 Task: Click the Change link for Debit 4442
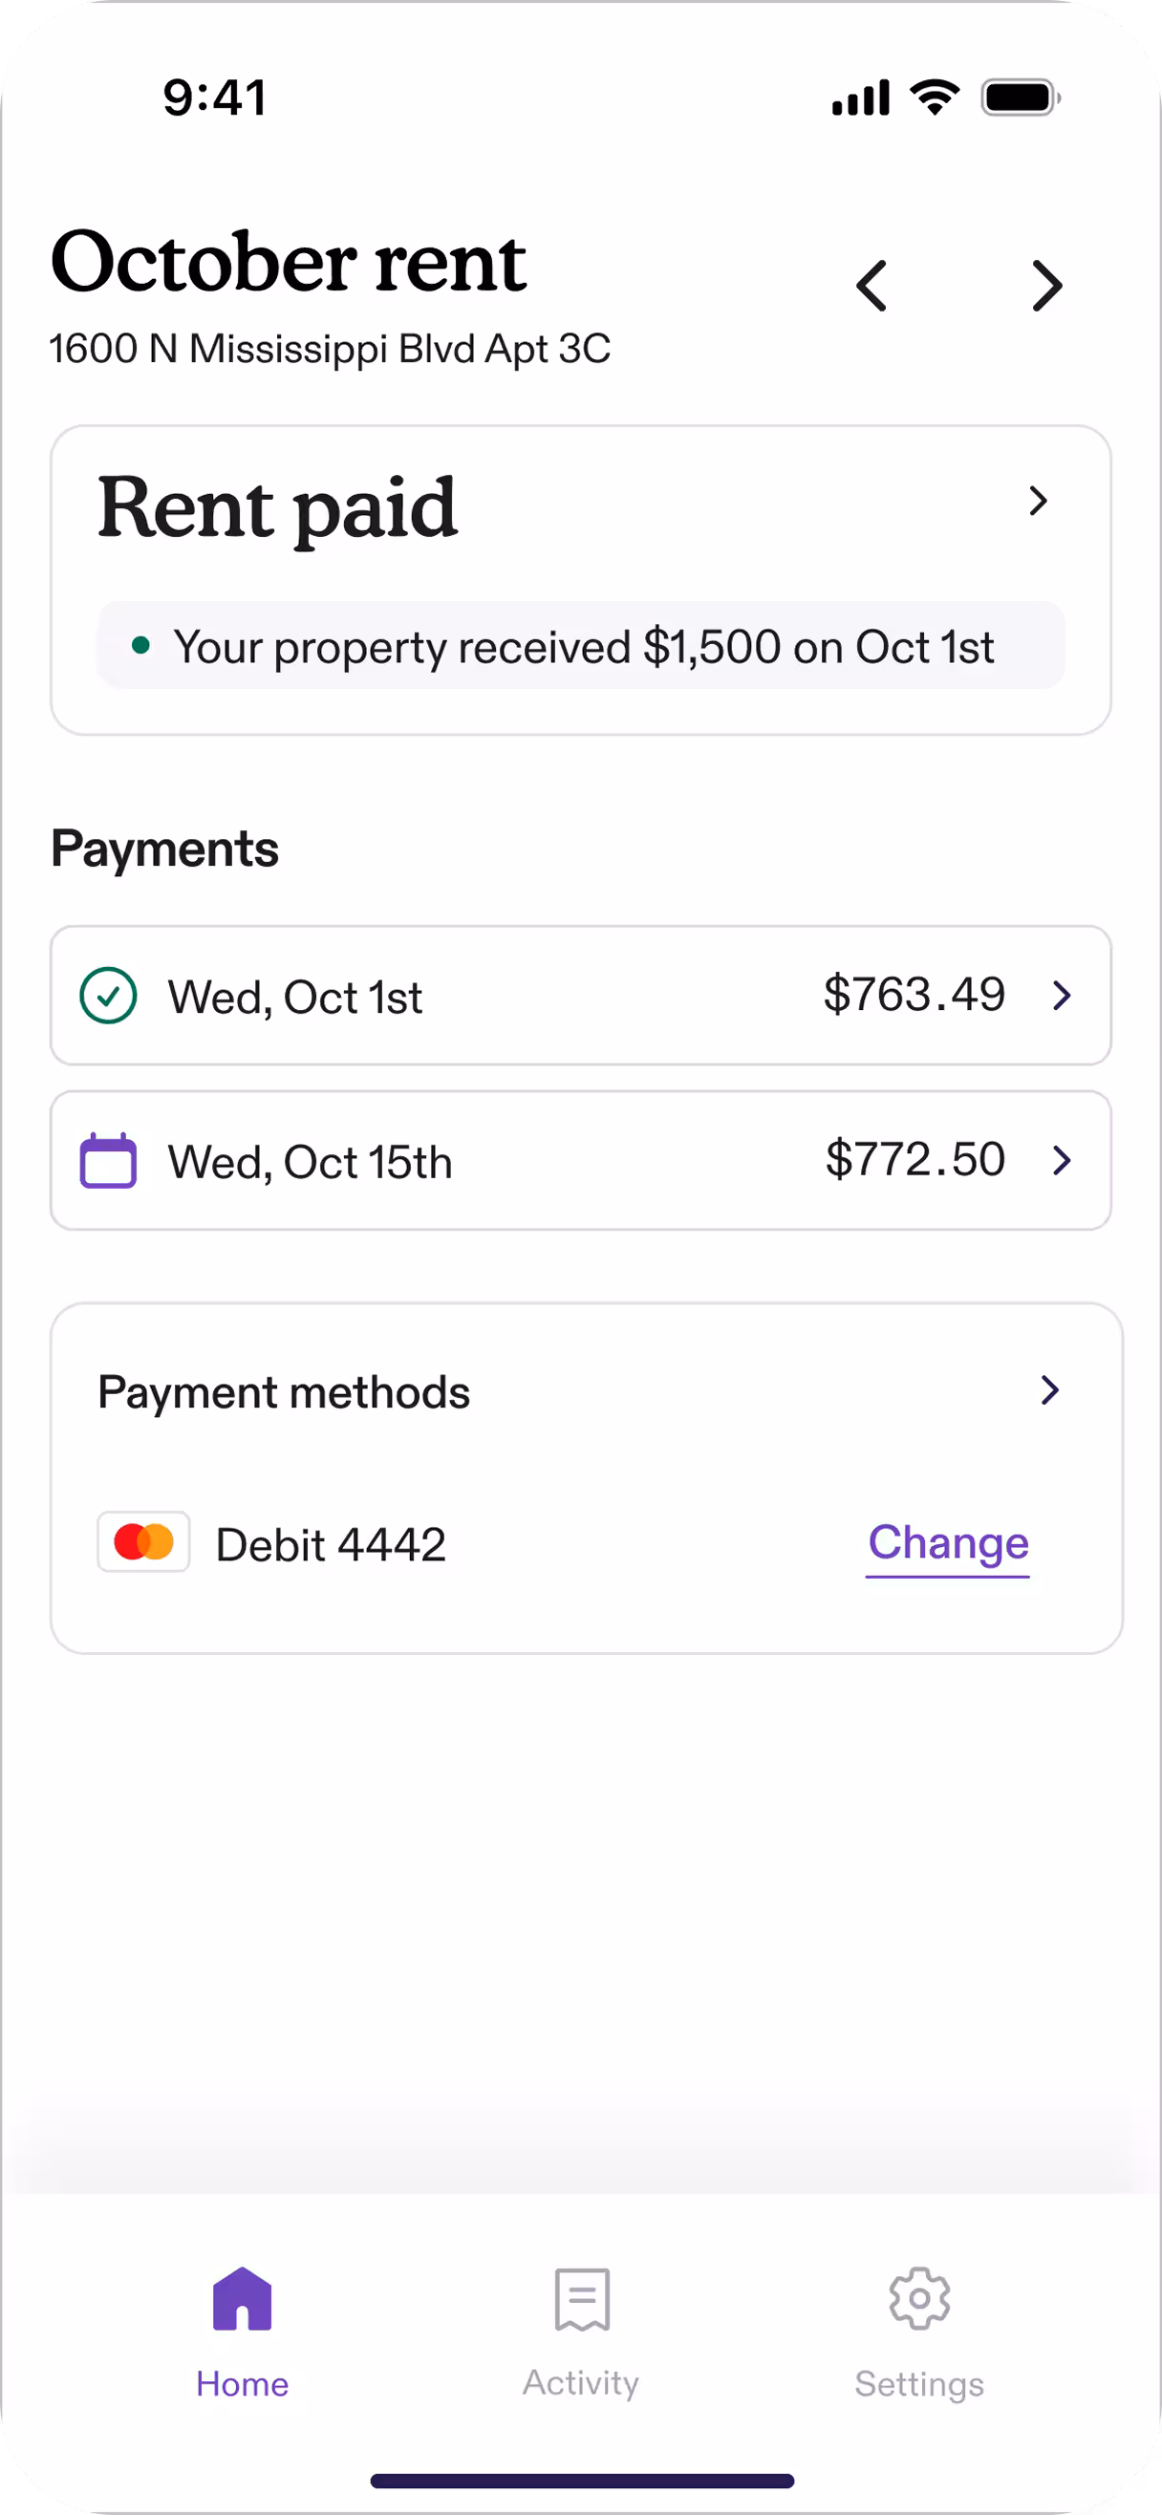point(948,1543)
